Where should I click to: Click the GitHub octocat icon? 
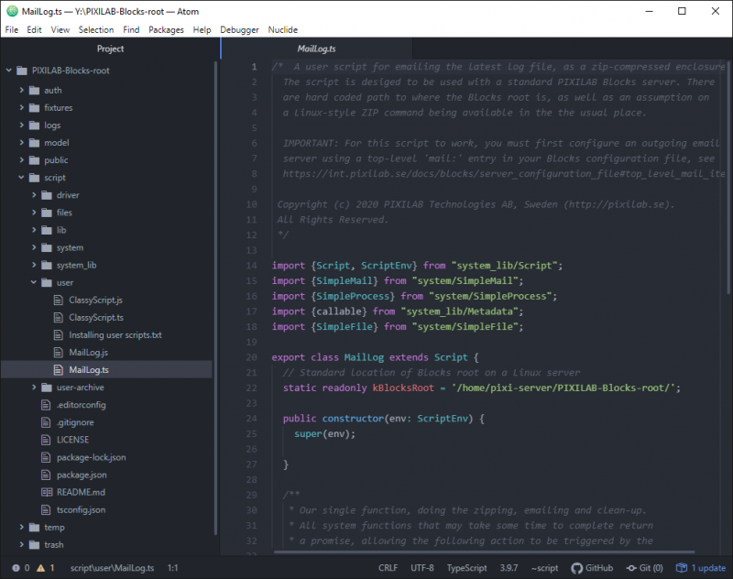577,568
